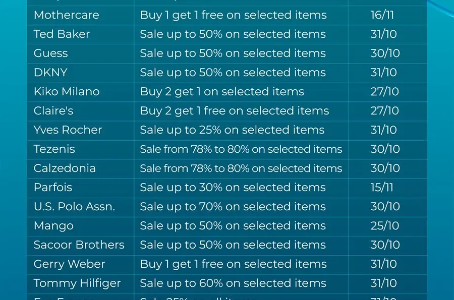Click Kiko Milano's Buy 2 get 1 offer
This screenshot has height=300, width=454.
coord(222,92)
